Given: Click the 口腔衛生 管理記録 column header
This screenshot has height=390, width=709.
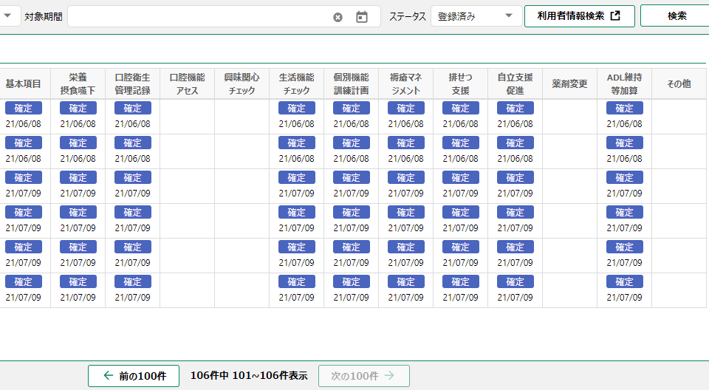Looking at the screenshot, I should pos(132,83).
